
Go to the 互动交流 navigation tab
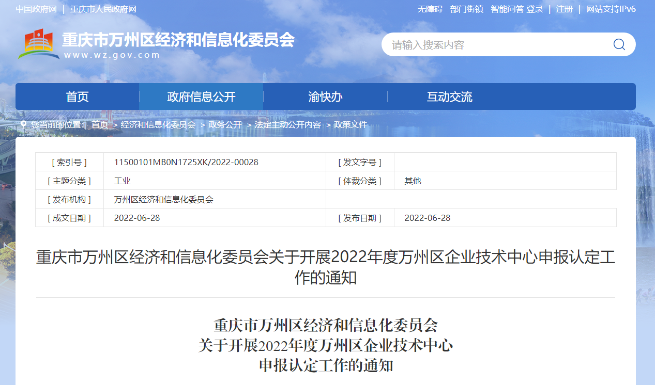(449, 97)
